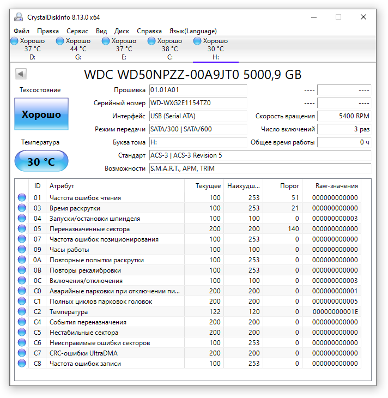
Task: Click the rotation speed field 5400 RPM
Action: click(344, 116)
